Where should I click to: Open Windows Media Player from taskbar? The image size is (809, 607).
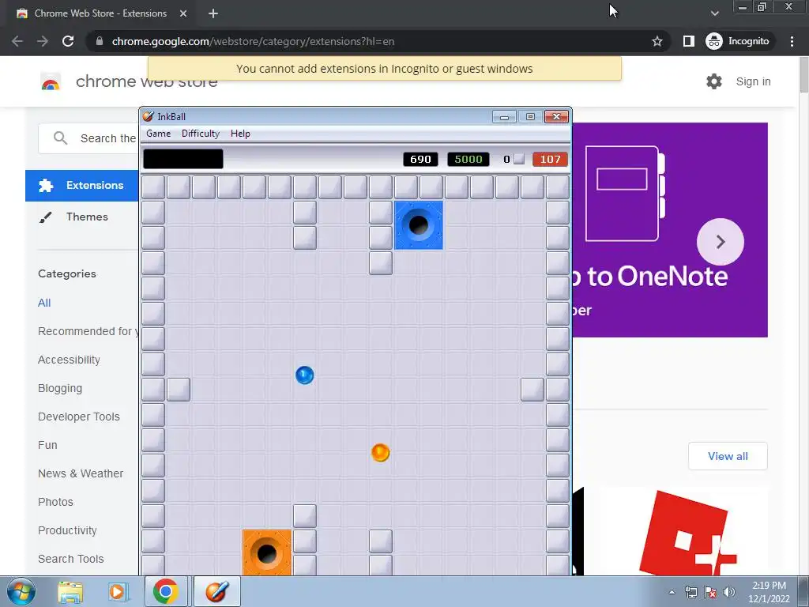click(117, 591)
